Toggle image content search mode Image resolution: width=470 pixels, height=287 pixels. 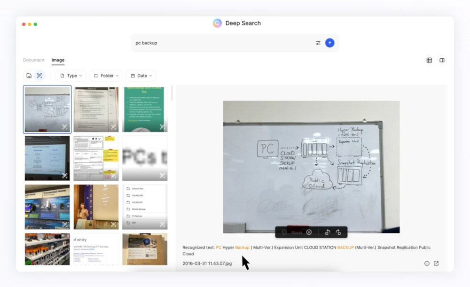coord(29,76)
